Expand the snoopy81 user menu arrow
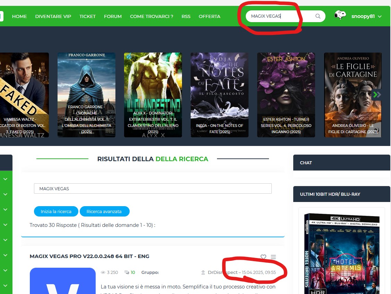This screenshot has height=294, width=391. [380, 17]
